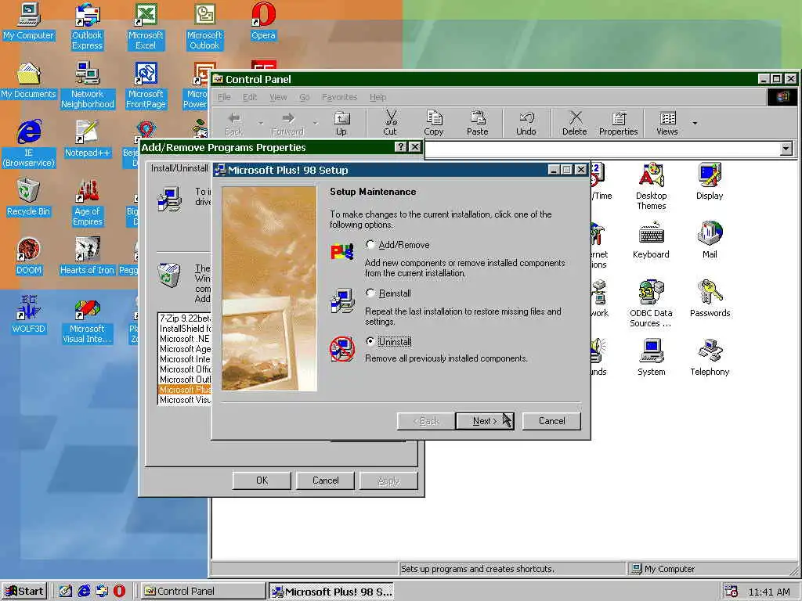Click Cancel in Add/Remove Programs Properties
Viewport: 802px width, 601px height.
[325, 480]
